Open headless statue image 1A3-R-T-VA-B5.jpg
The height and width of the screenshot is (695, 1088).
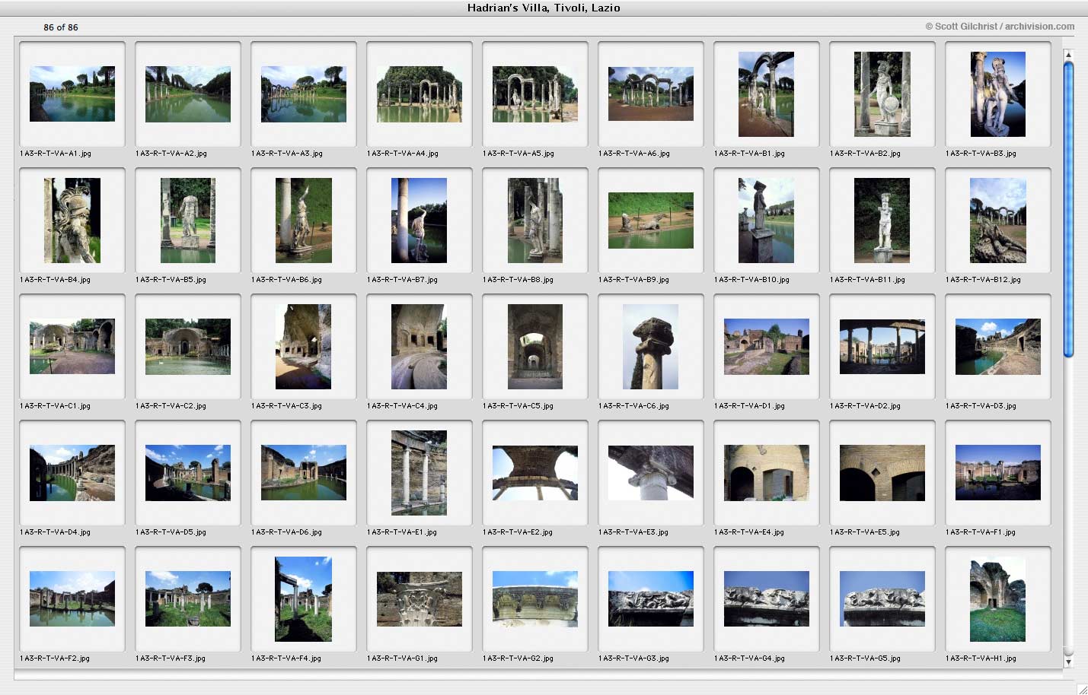click(x=188, y=221)
